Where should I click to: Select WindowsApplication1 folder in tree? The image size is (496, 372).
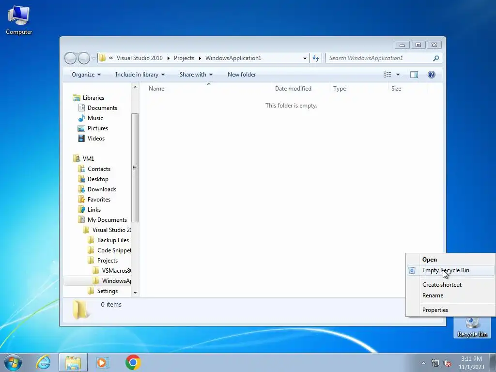116,280
